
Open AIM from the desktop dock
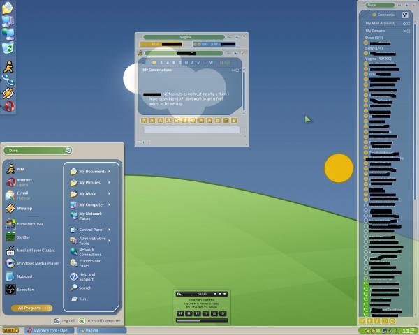point(8,66)
